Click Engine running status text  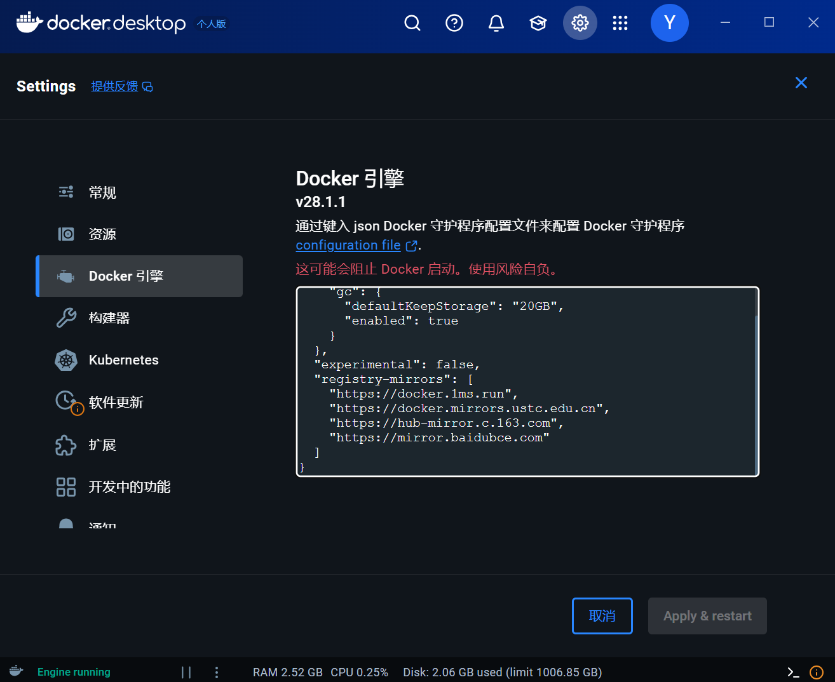pyautogui.click(x=74, y=672)
